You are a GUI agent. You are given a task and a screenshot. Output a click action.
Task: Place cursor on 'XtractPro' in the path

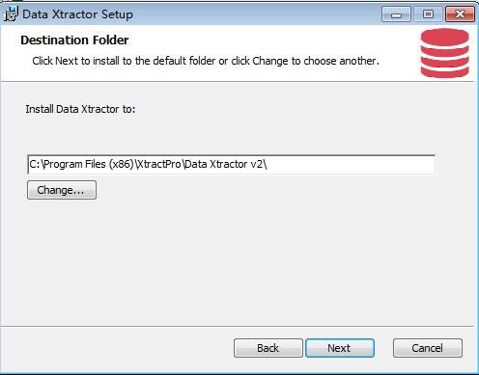point(159,164)
